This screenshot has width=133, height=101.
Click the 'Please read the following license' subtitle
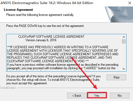[40, 15]
